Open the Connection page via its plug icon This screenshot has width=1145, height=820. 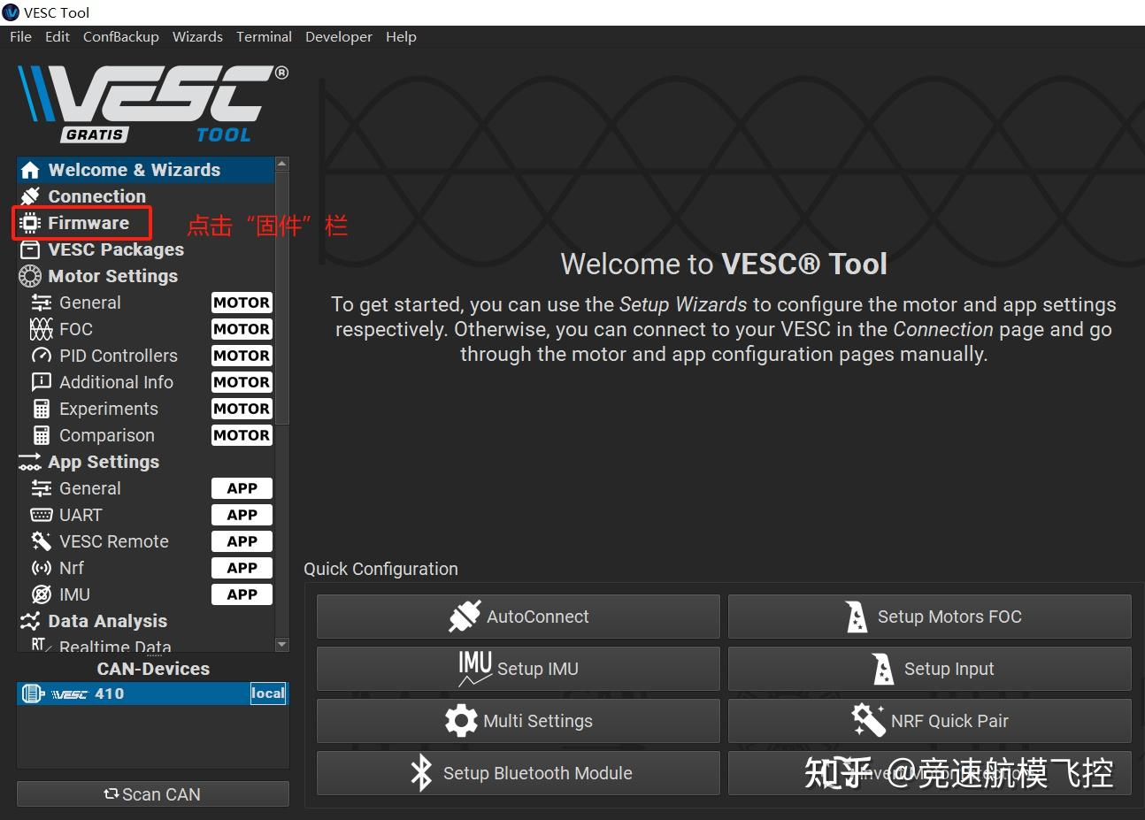[x=29, y=196]
